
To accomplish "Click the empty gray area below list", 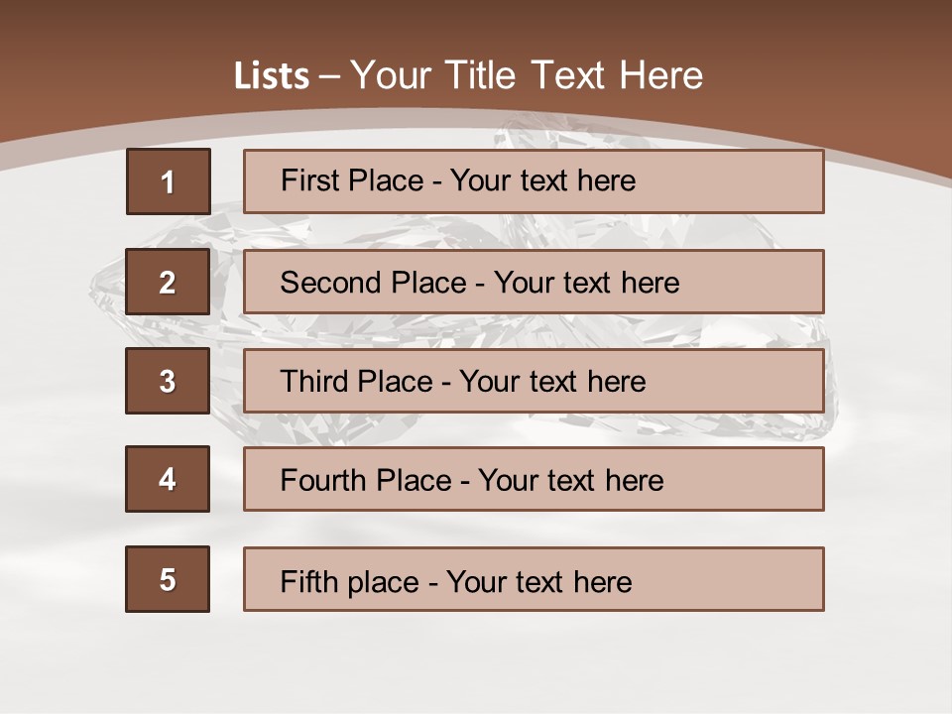I will 476,664.
